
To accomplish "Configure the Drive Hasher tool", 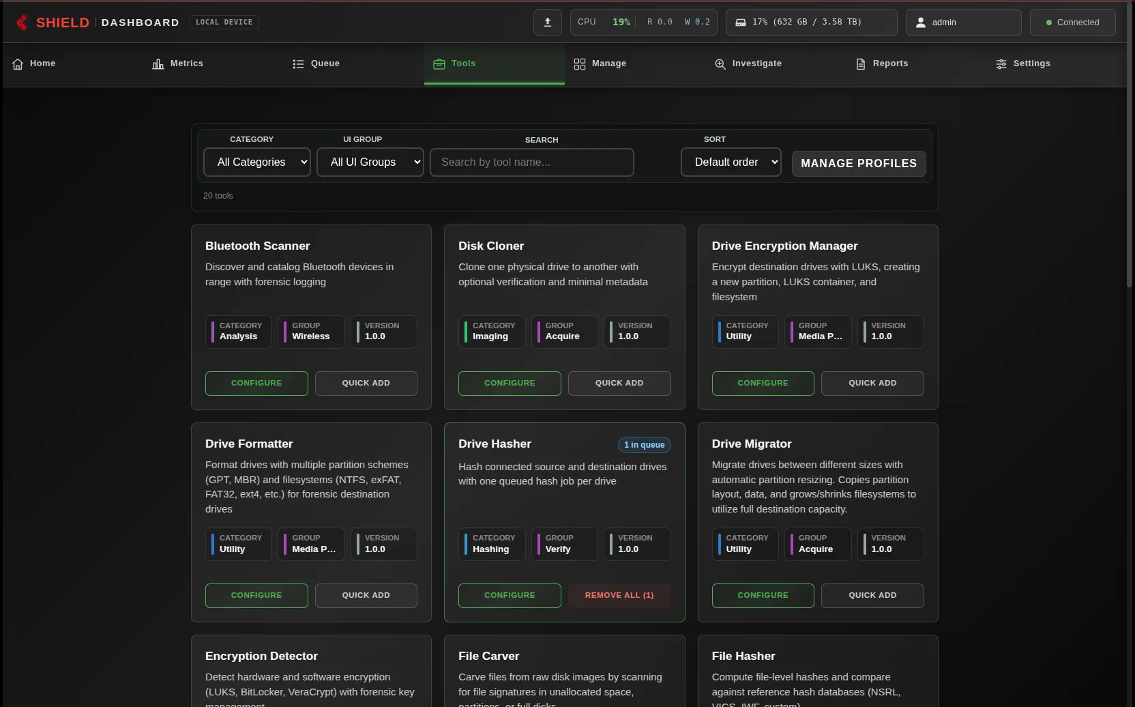I will (510, 596).
